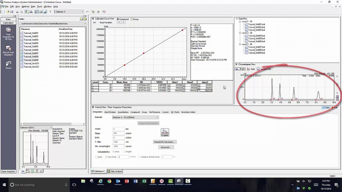Click the Tutorial_Std001.lcd file icon in Data Files
Screen dimensions: 342x192
pyautogui.click(x=246, y=24)
